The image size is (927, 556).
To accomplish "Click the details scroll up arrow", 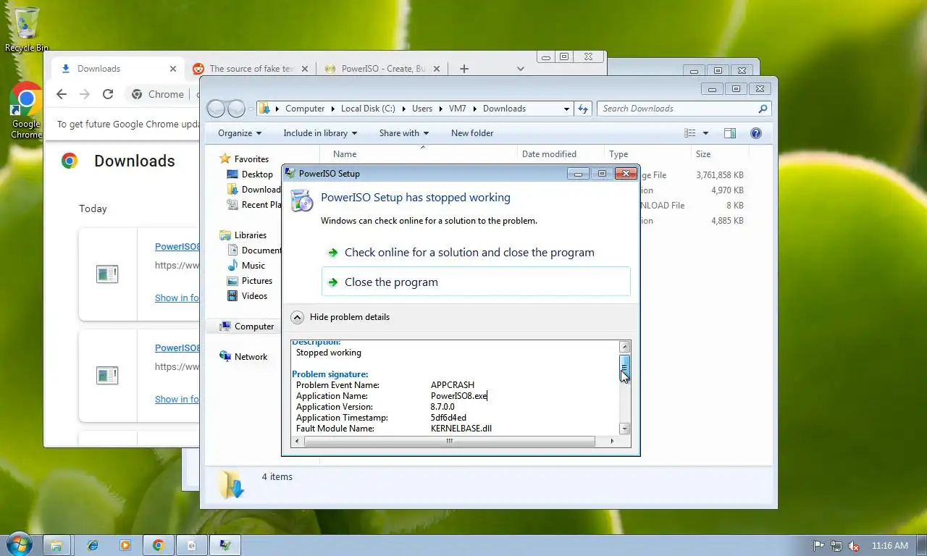I will click(625, 347).
